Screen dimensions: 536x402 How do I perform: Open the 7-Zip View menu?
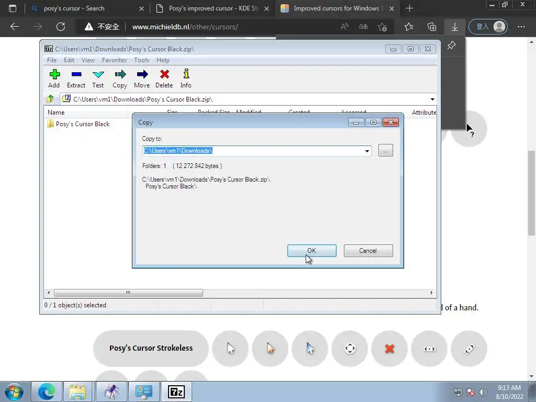[88, 60]
